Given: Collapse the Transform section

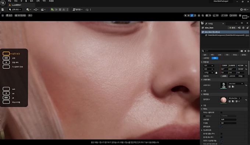Looking at the screenshot, I should click(x=202, y=62).
